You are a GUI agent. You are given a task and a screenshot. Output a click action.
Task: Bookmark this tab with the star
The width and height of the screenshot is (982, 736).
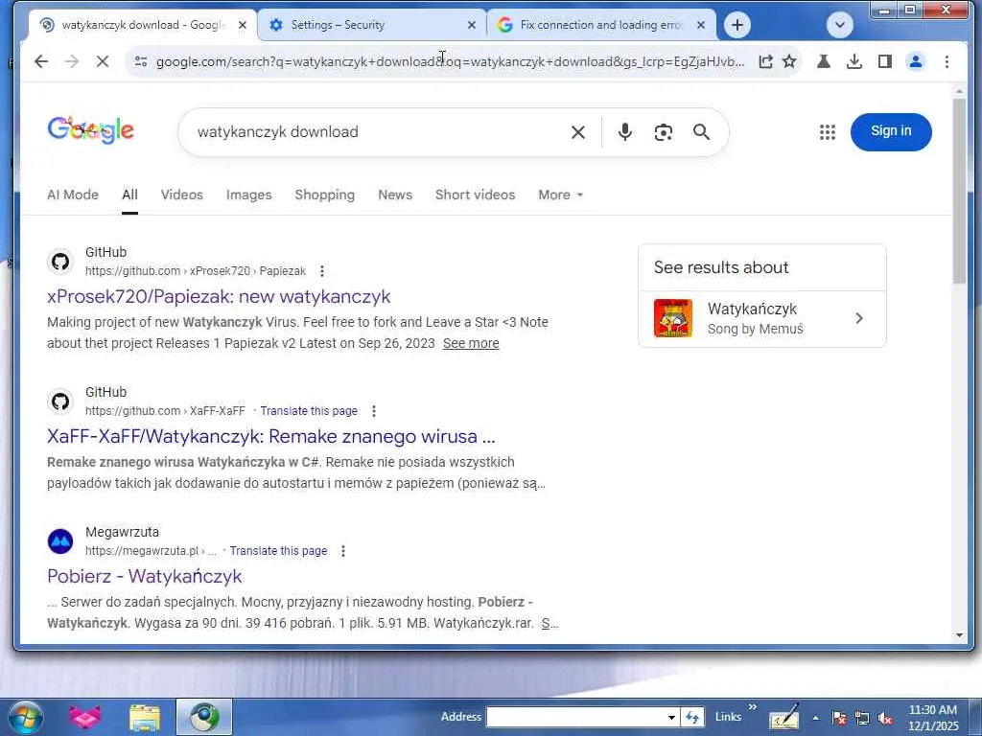tap(789, 61)
